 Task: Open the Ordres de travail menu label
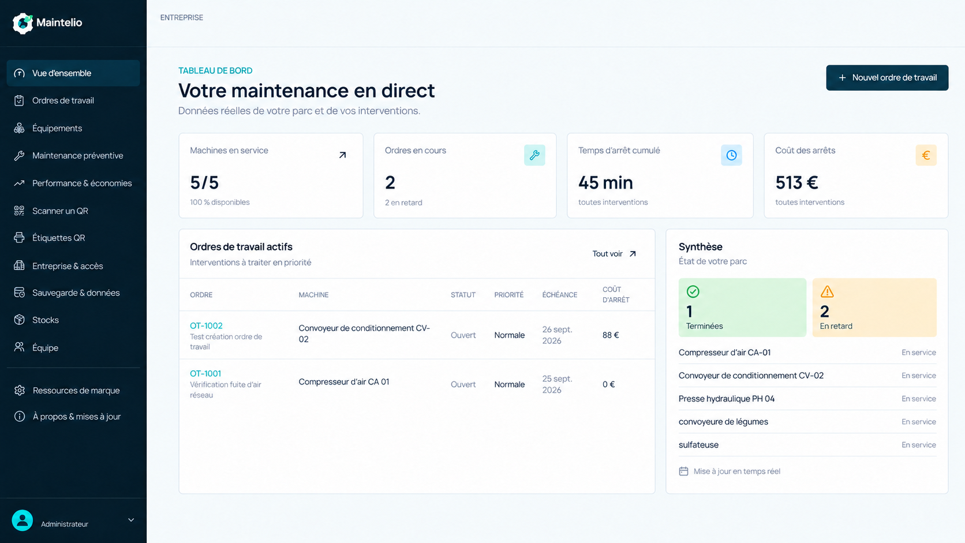63,100
